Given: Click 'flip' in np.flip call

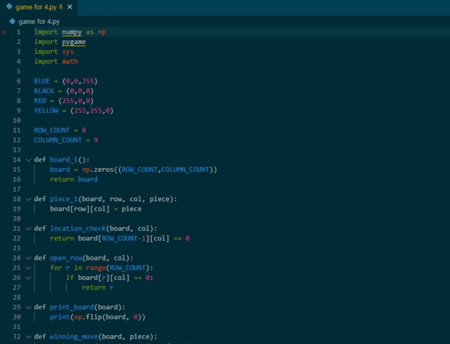Looking at the screenshot, I should tap(94, 317).
